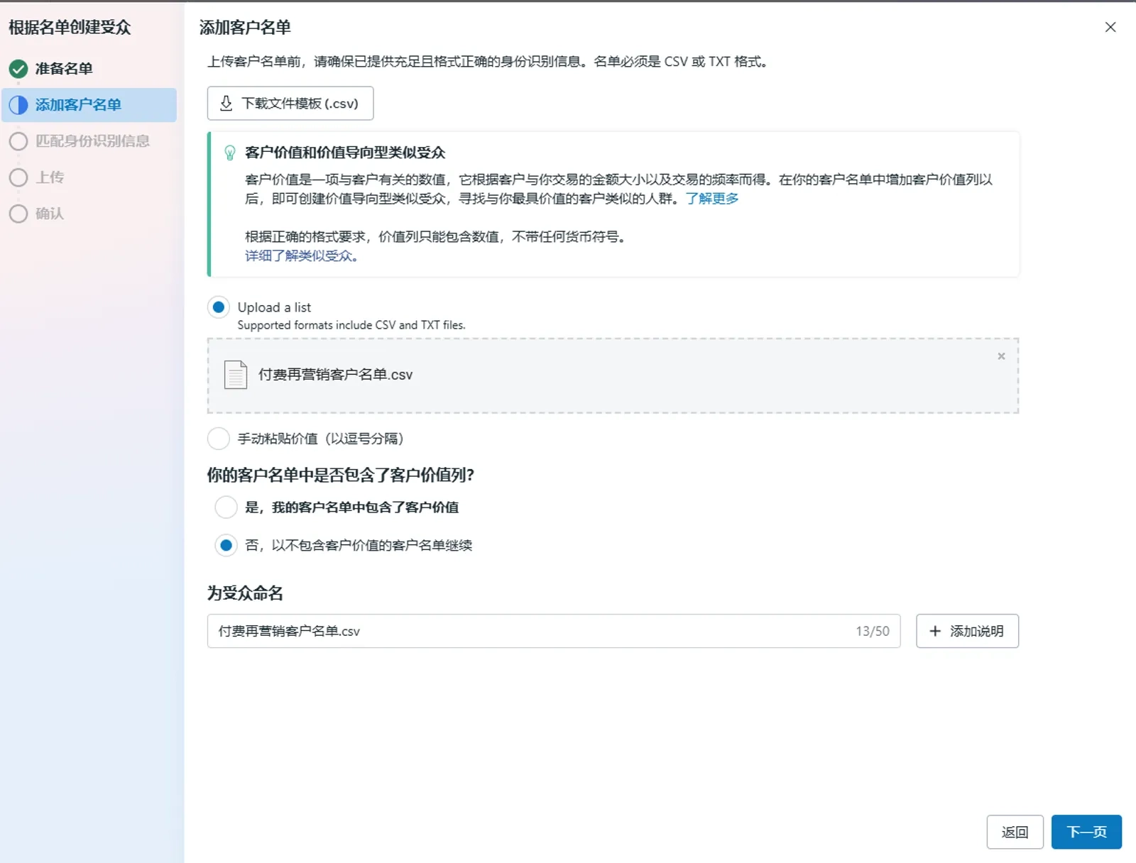Click the 下一页 button

point(1086,832)
